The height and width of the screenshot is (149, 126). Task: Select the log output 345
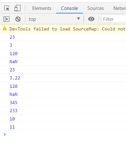[x=13, y=103]
